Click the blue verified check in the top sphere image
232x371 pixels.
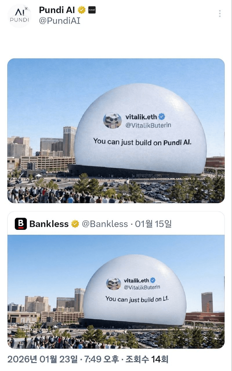pos(162,117)
